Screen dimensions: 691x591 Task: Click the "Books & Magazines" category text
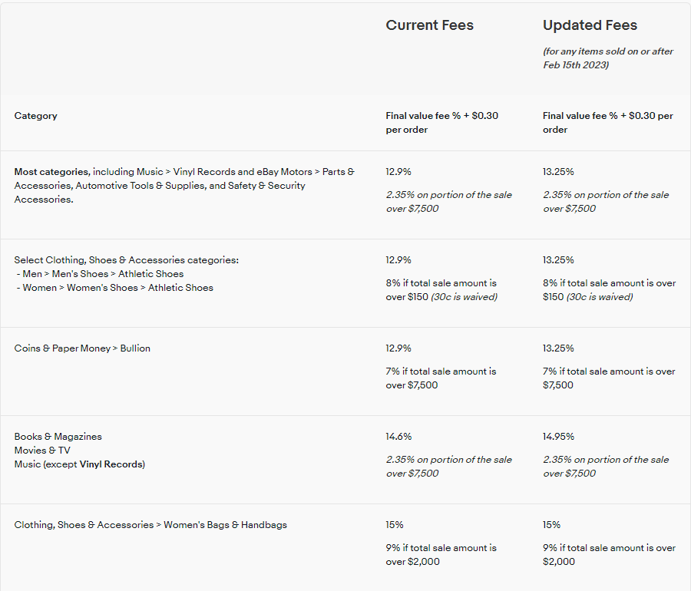(x=58, y=437)
